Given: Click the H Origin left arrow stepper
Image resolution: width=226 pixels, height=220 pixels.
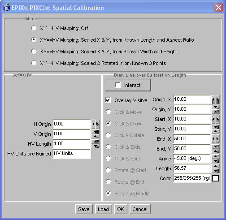Looking at the screenshot, I should tap(93, 124).
